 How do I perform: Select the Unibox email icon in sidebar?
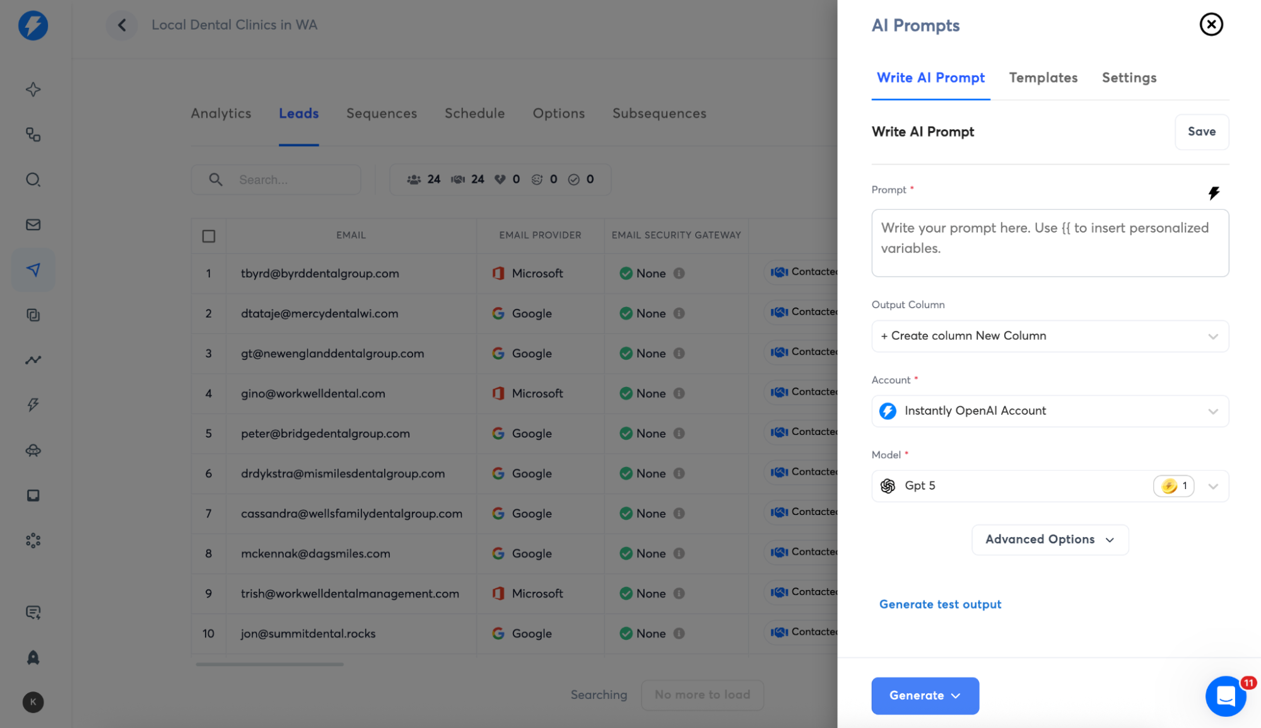tap(33, 225)
